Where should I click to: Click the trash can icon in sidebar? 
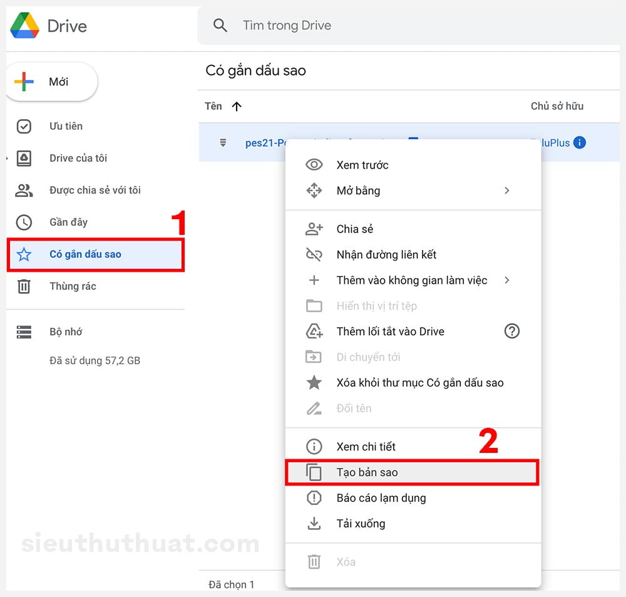coord(24,286)
